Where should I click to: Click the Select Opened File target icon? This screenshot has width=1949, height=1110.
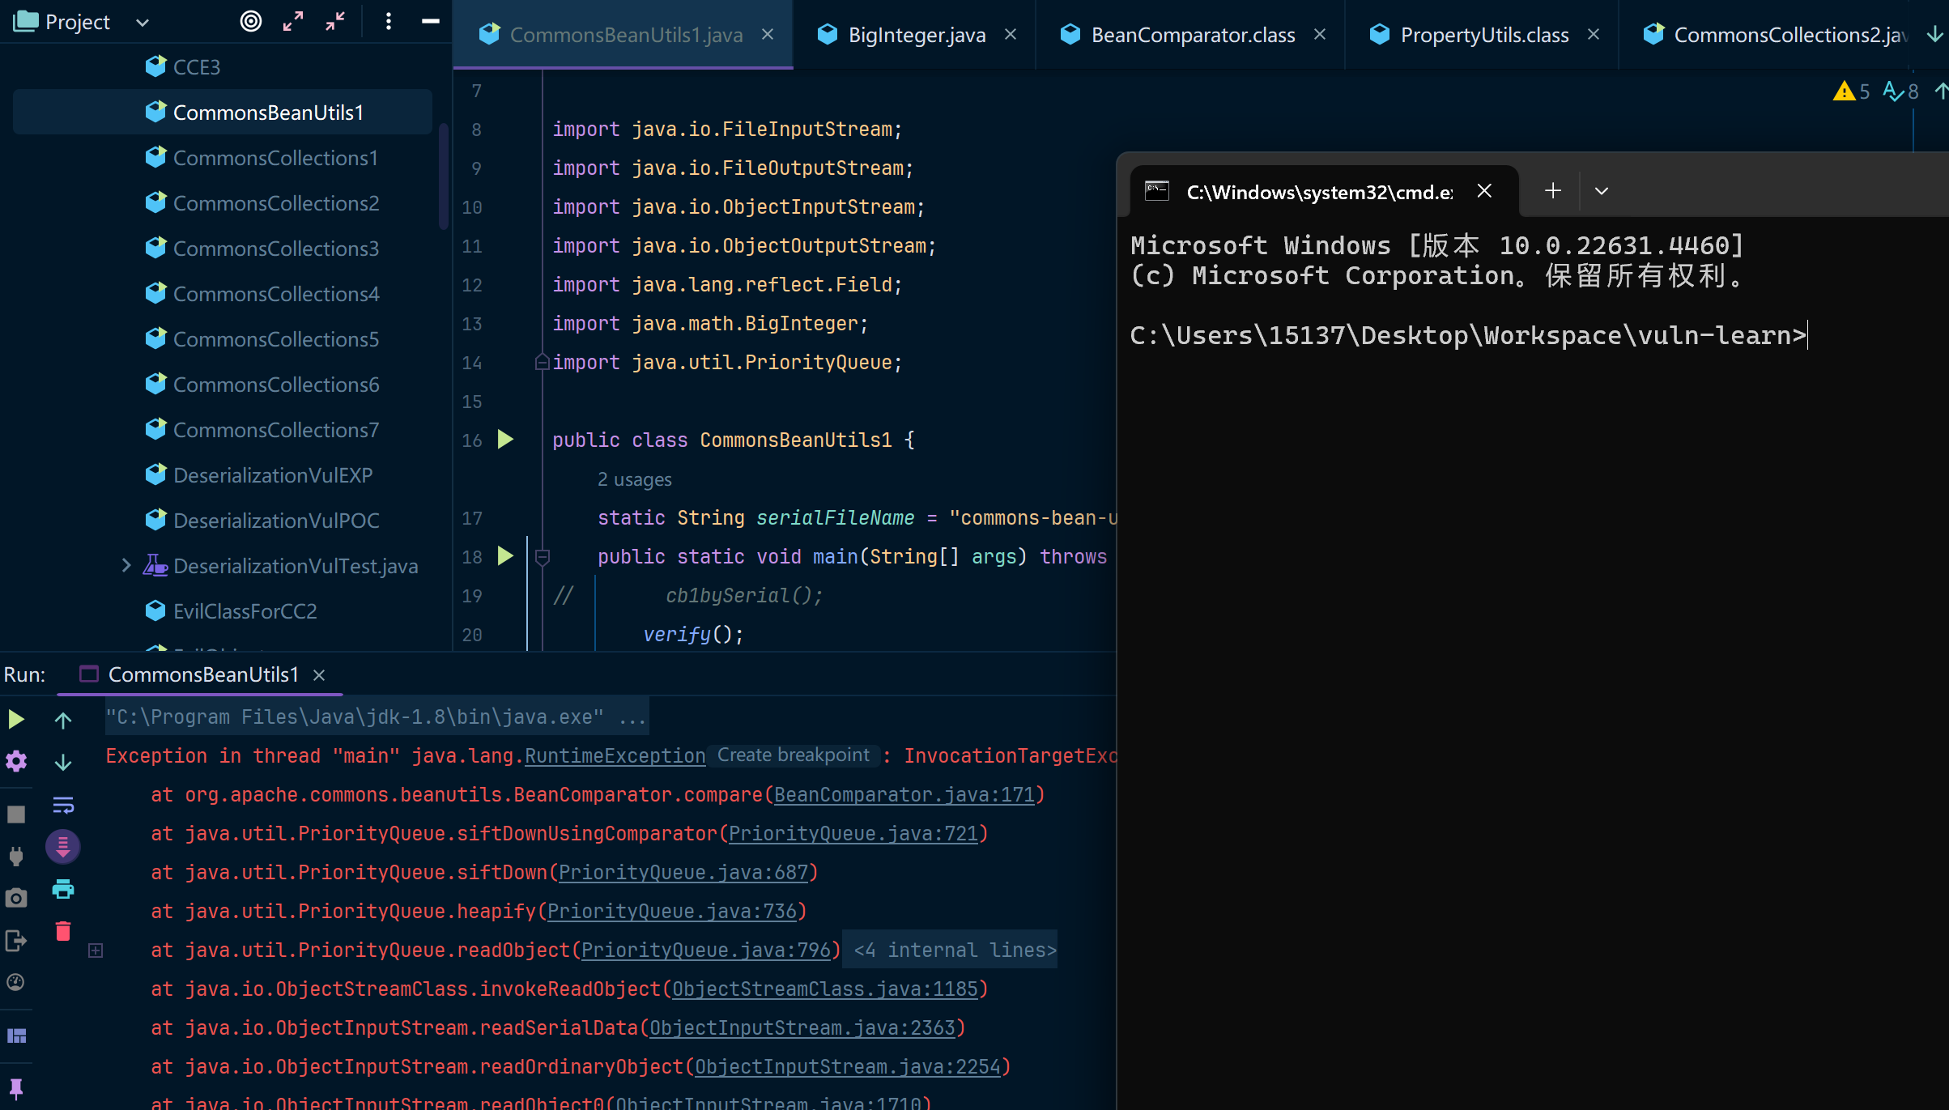251,21
